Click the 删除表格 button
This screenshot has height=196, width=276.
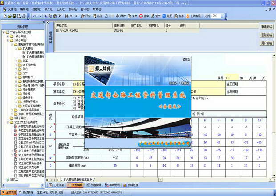(267, 35)
